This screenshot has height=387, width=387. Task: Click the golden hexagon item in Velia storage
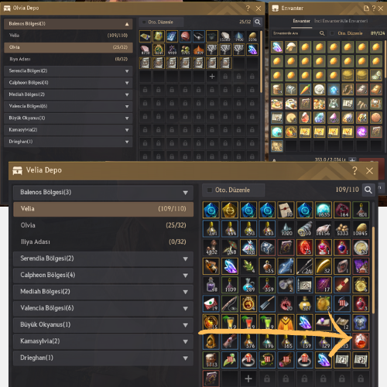[230, 210]
